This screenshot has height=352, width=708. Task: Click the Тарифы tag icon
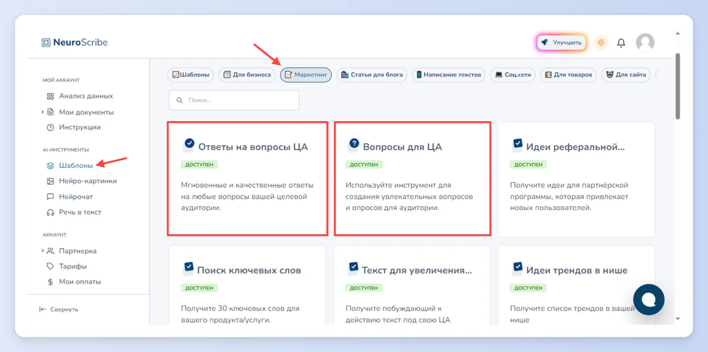coord(50,266)
